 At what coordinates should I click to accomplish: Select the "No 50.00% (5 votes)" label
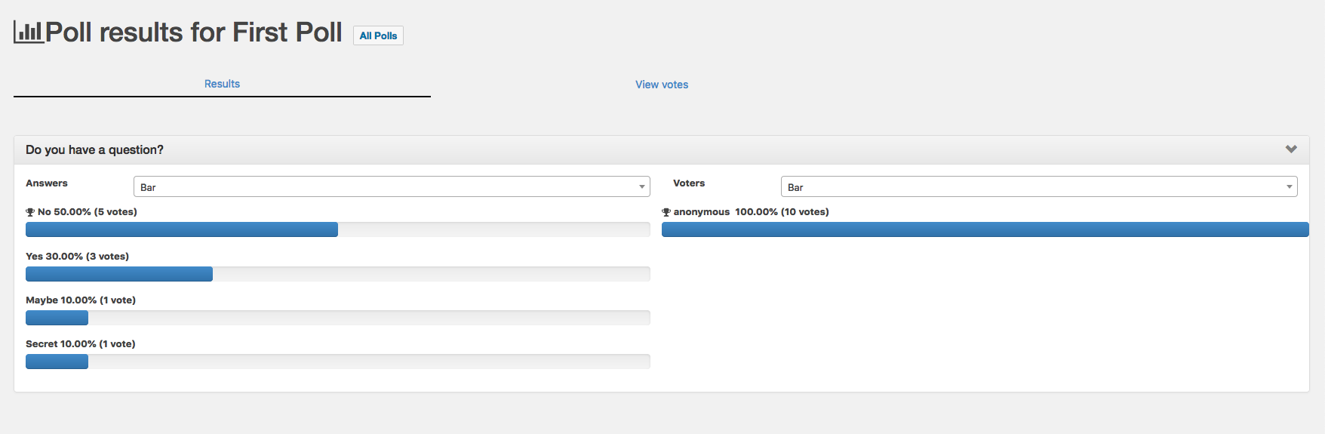pos(88,212)
